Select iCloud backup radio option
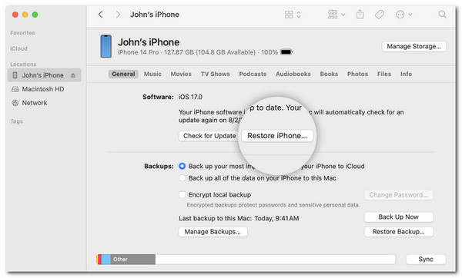462x278 pixels. [182, 166]
